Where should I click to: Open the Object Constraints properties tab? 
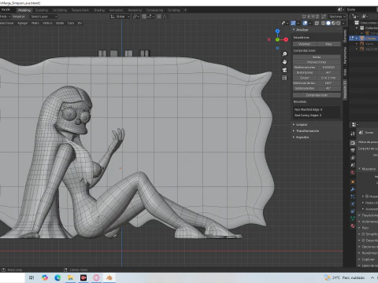(353, 211)
